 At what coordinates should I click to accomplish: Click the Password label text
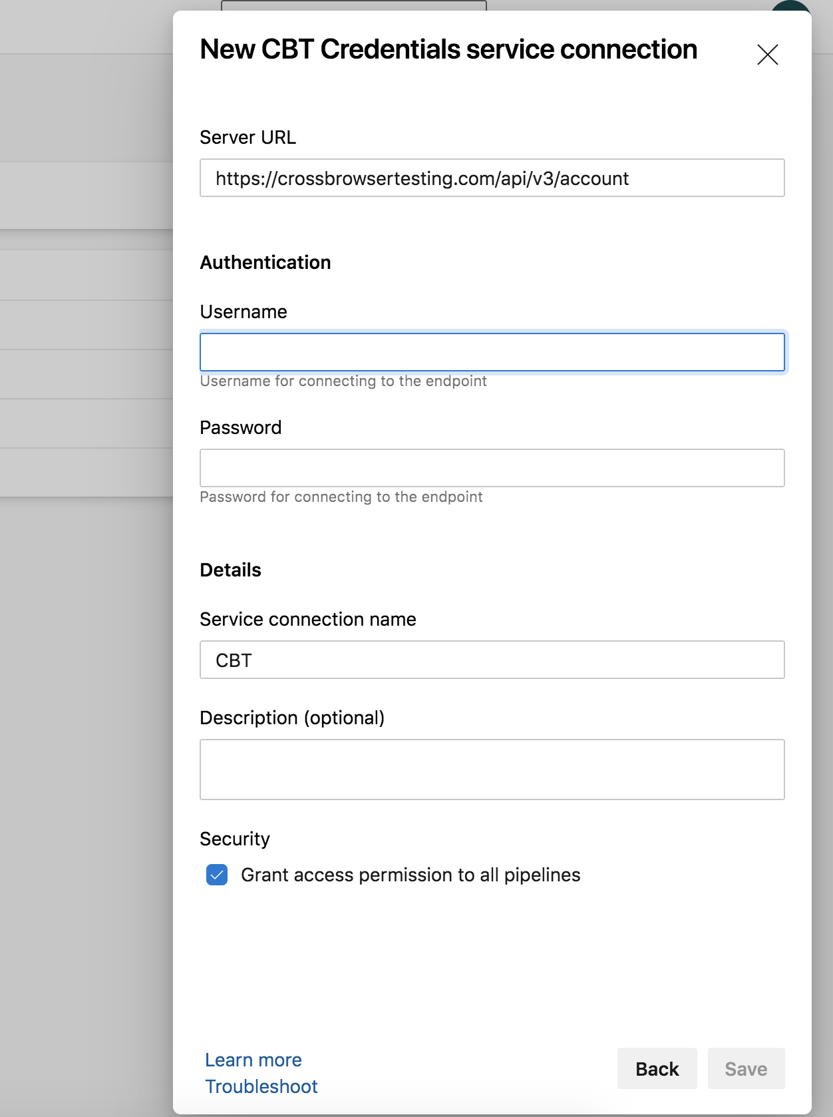(x=241, y=427)
